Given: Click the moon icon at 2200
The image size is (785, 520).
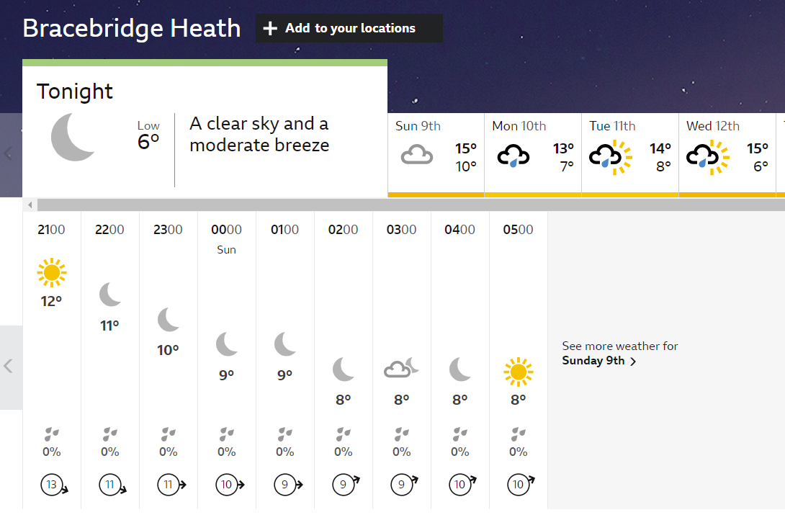Looking at the screenshot, I should (x=109, y=295).
